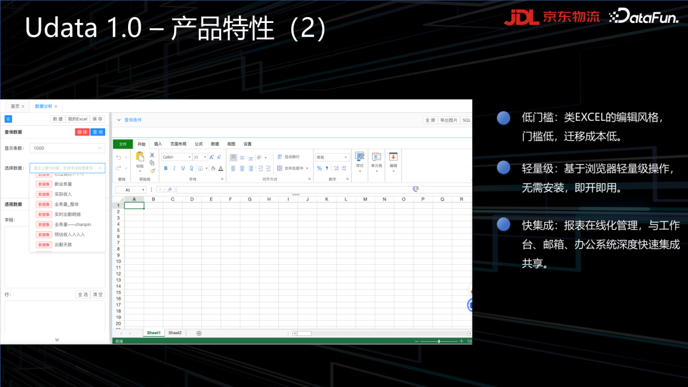Click the Undo arrow icon
This screenshot has height=387, width=688.
118,157
